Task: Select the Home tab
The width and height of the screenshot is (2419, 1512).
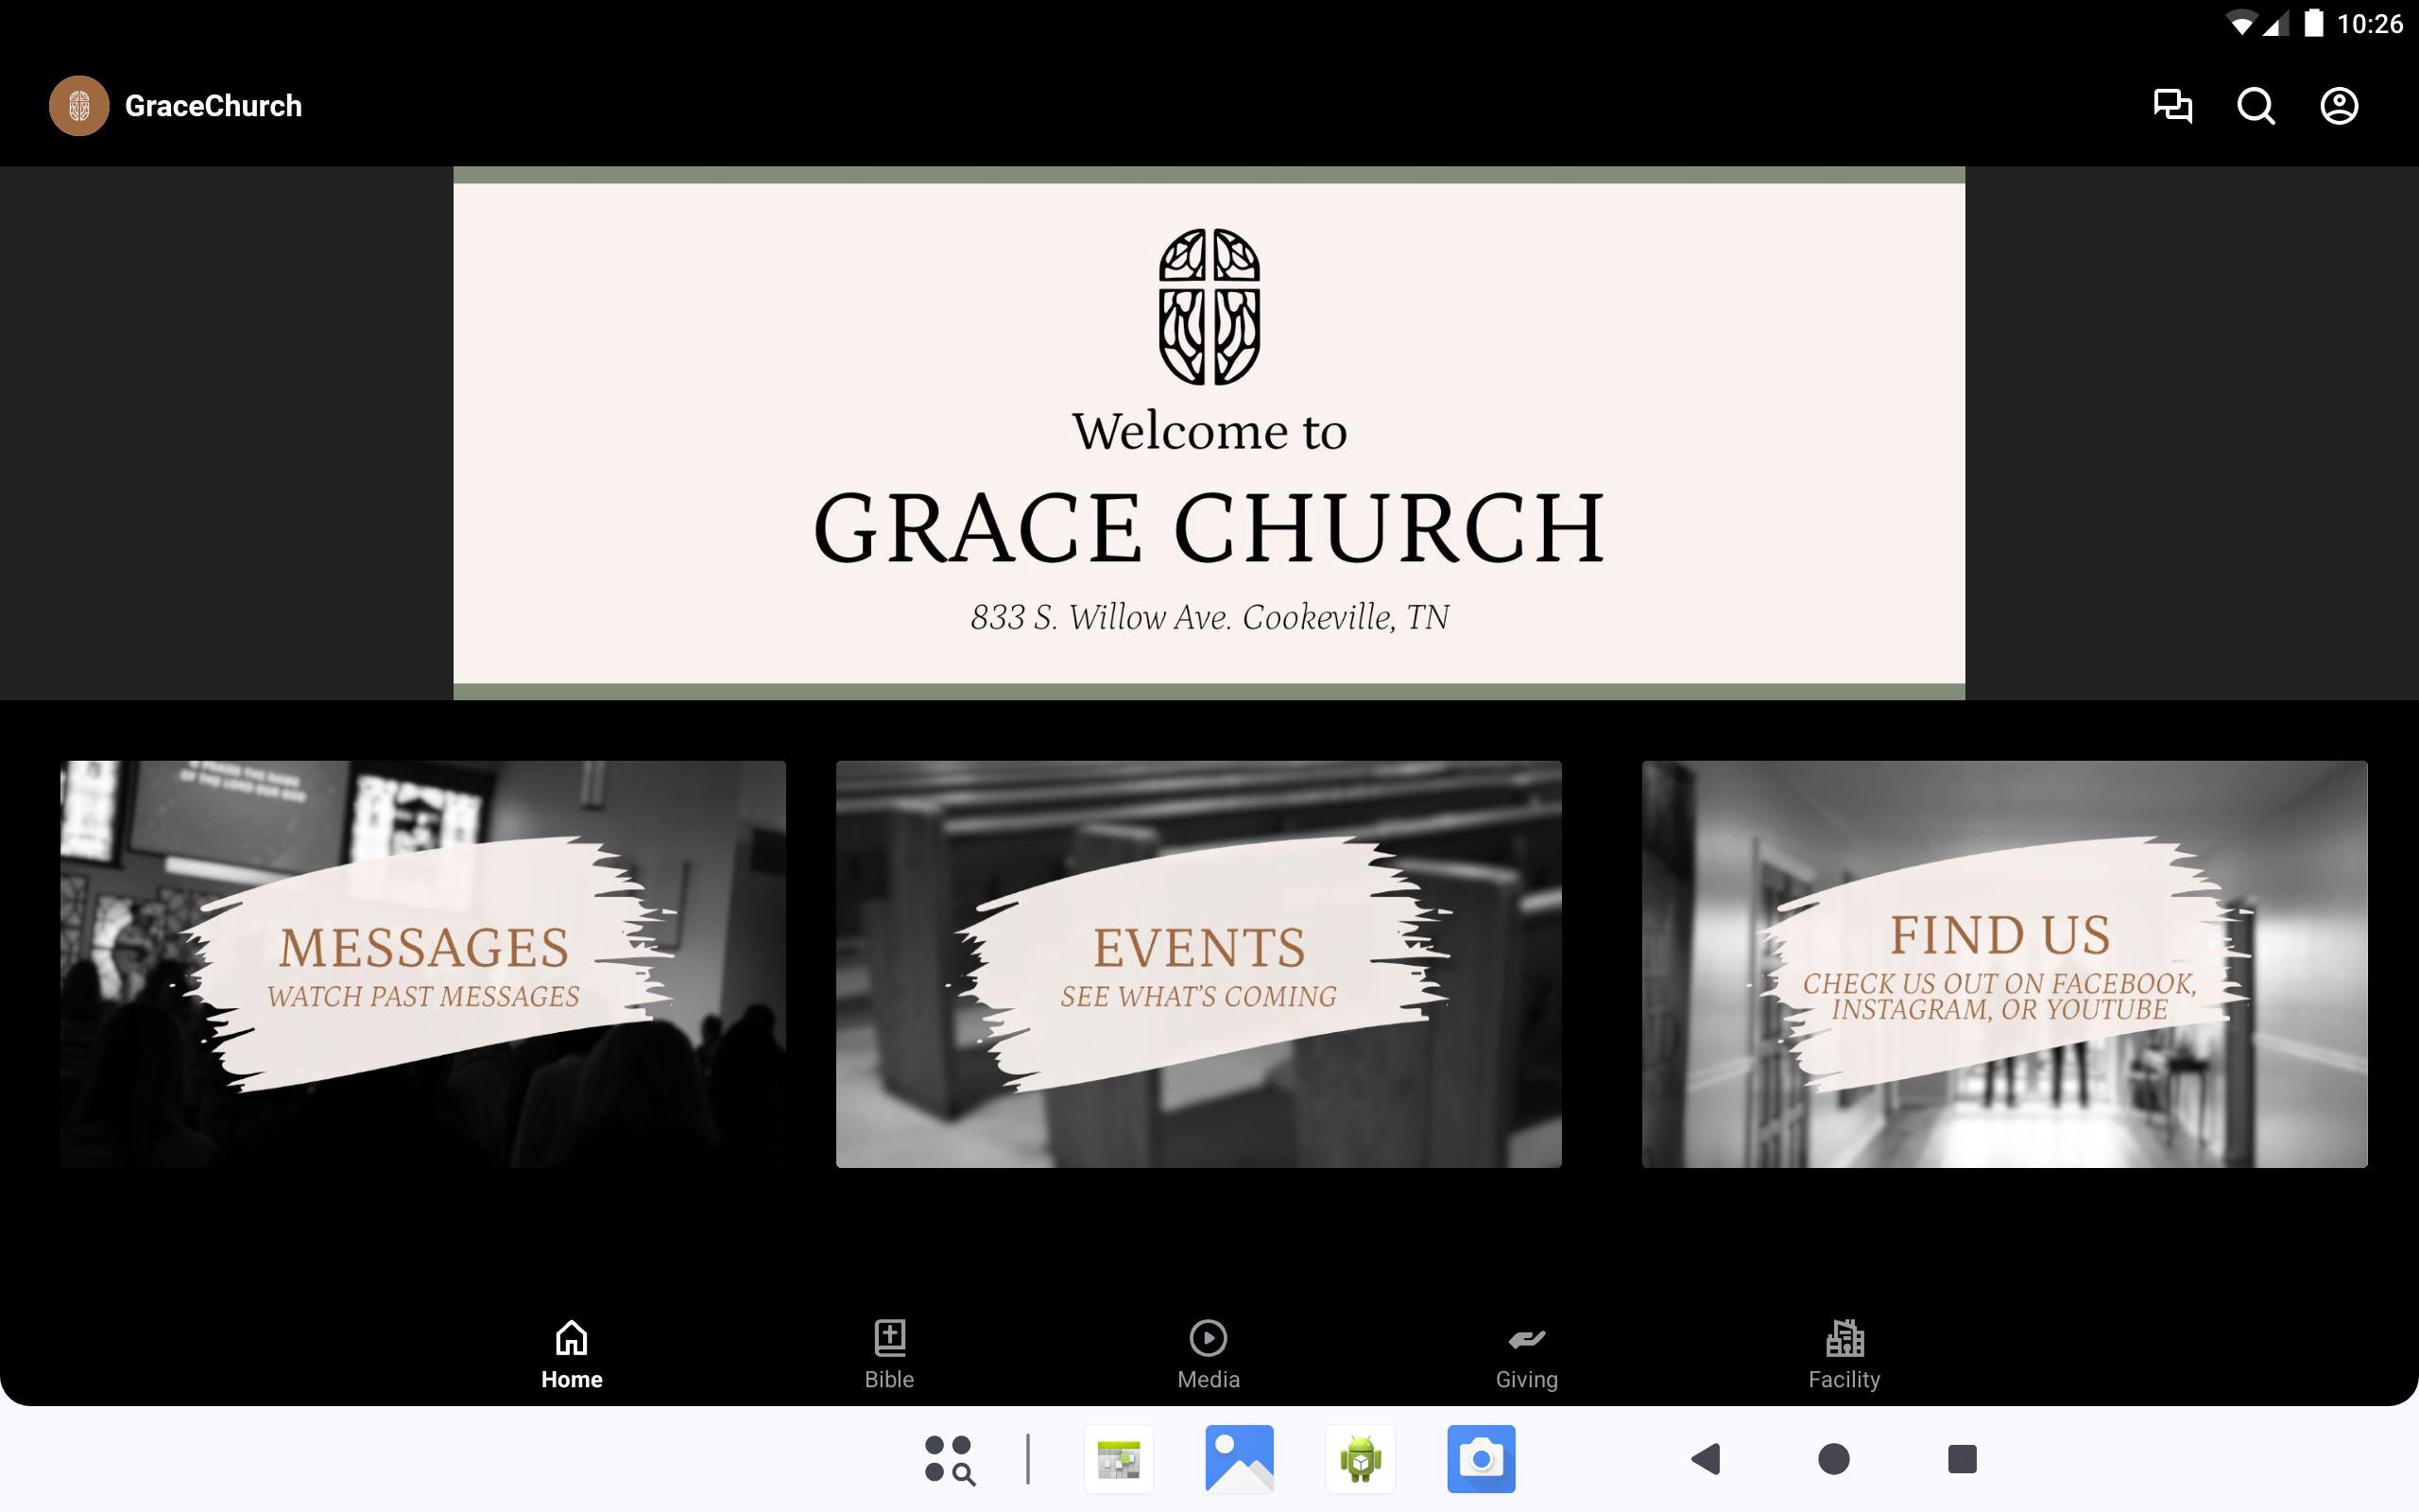Action: (572, 1354)
